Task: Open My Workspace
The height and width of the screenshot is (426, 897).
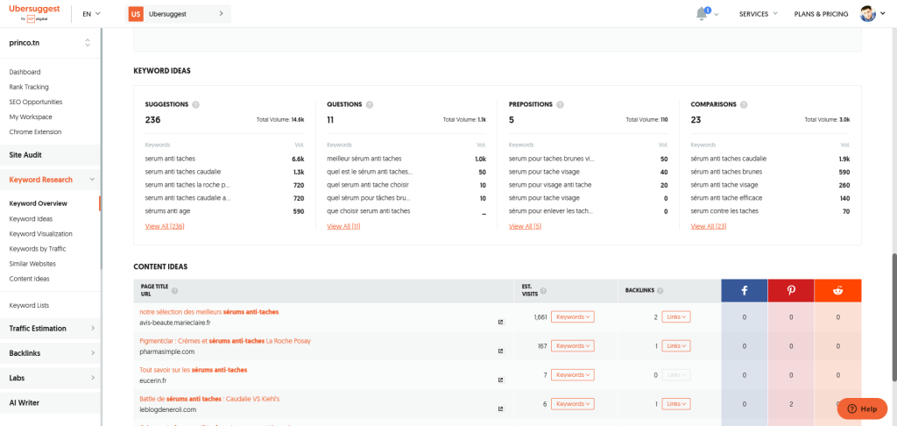Action: coord(31,117)
